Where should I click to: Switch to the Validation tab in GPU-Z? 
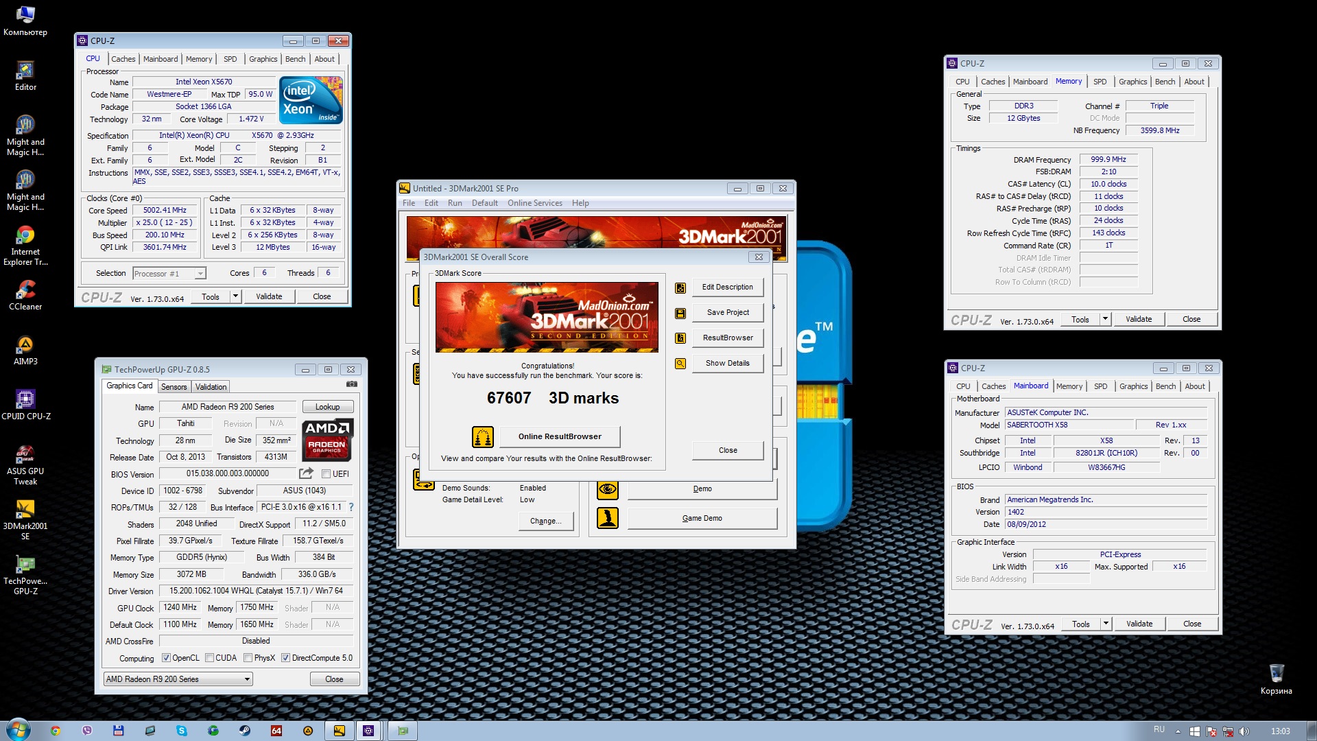click(211, 387)
